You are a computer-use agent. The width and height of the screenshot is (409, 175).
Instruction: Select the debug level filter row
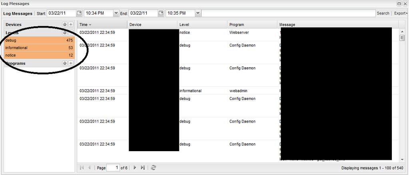coord(40,40)
